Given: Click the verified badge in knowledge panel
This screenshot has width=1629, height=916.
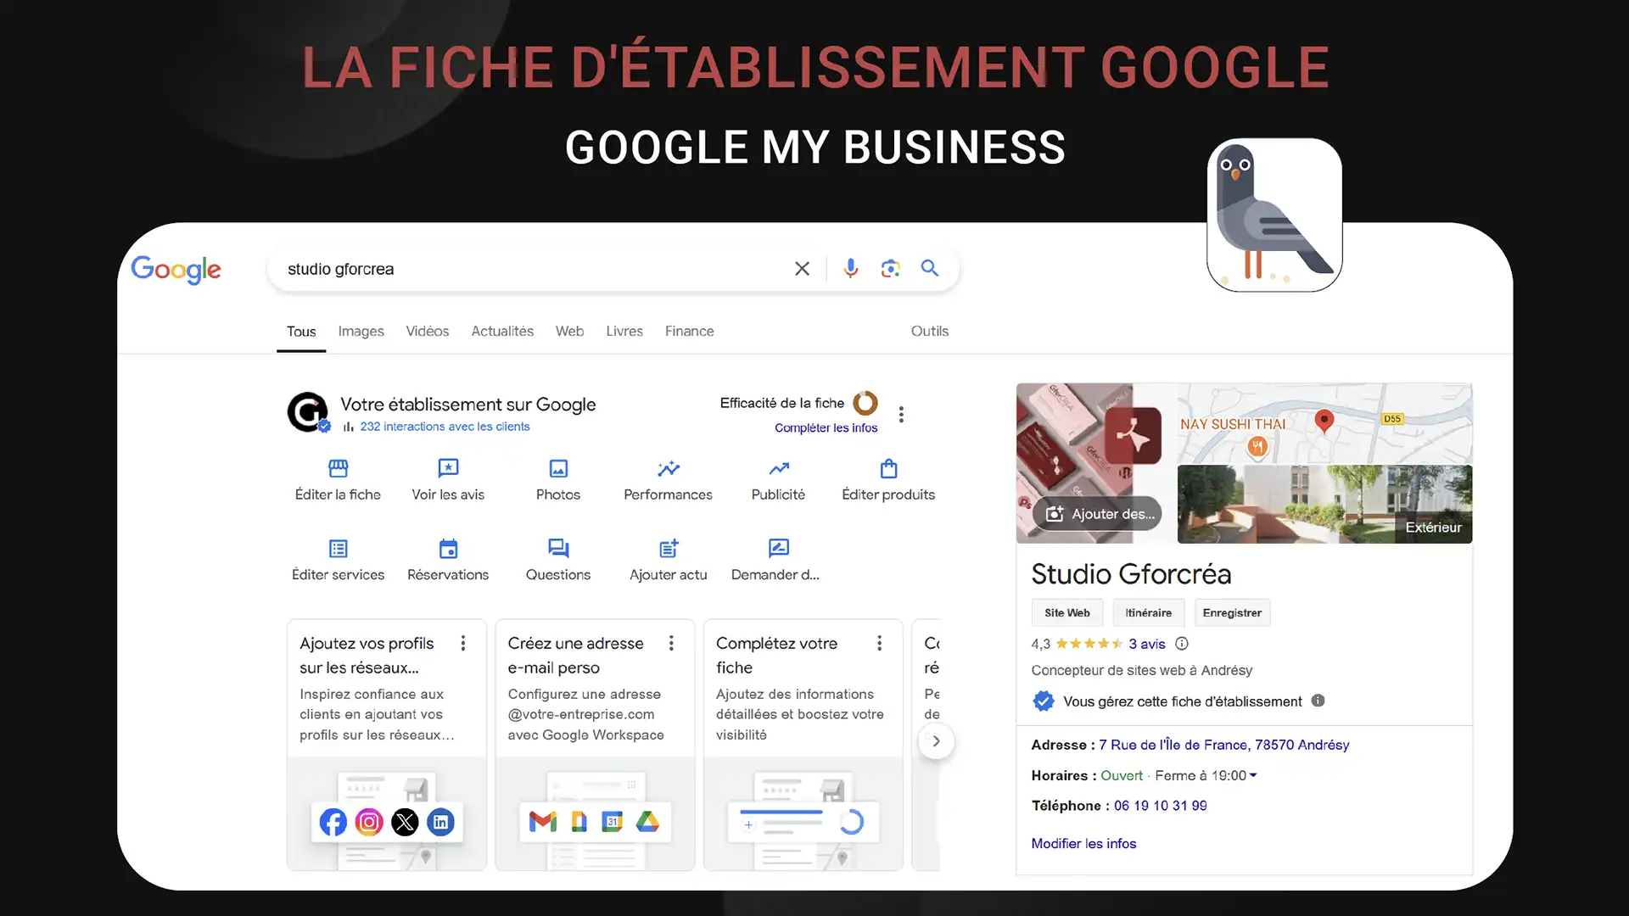Looking at the screenshot, I should pos(1044,701).
